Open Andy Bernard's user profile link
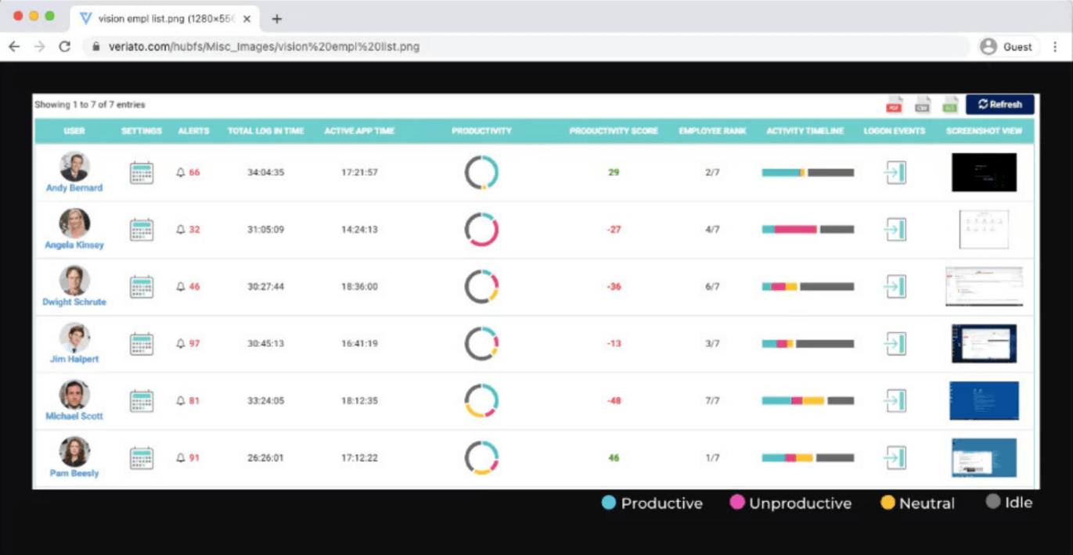Viewport: 1073px width, 555px height. 74,188
